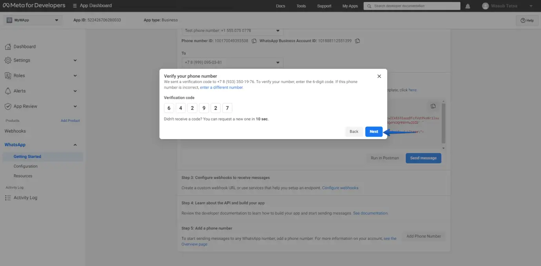Click the Wasub Tetsa profile avatar
This screenshot has height=266, width=541.
point(485,6)
